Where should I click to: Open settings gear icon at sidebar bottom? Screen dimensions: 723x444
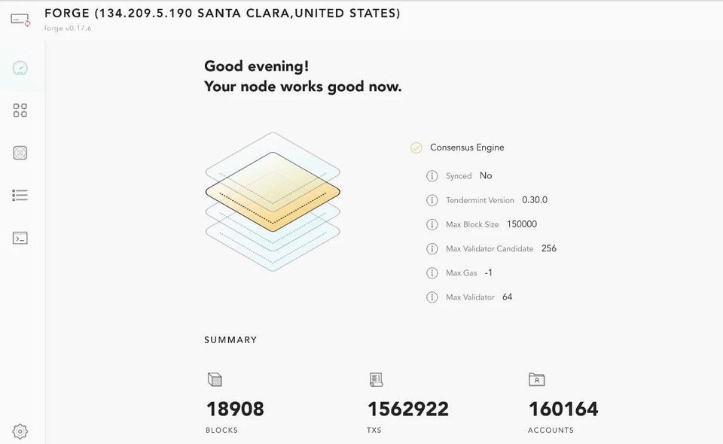click(x=20, y=431)
